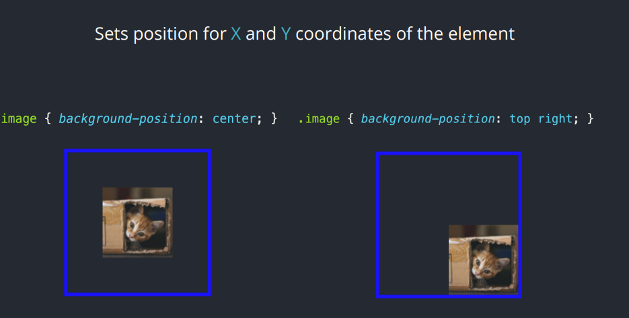Image resolution: width=629 pixels, height=318 pixels.
Task: Click the opening brace of the right code
Action: pyautogui.click(x=350, y=119)
